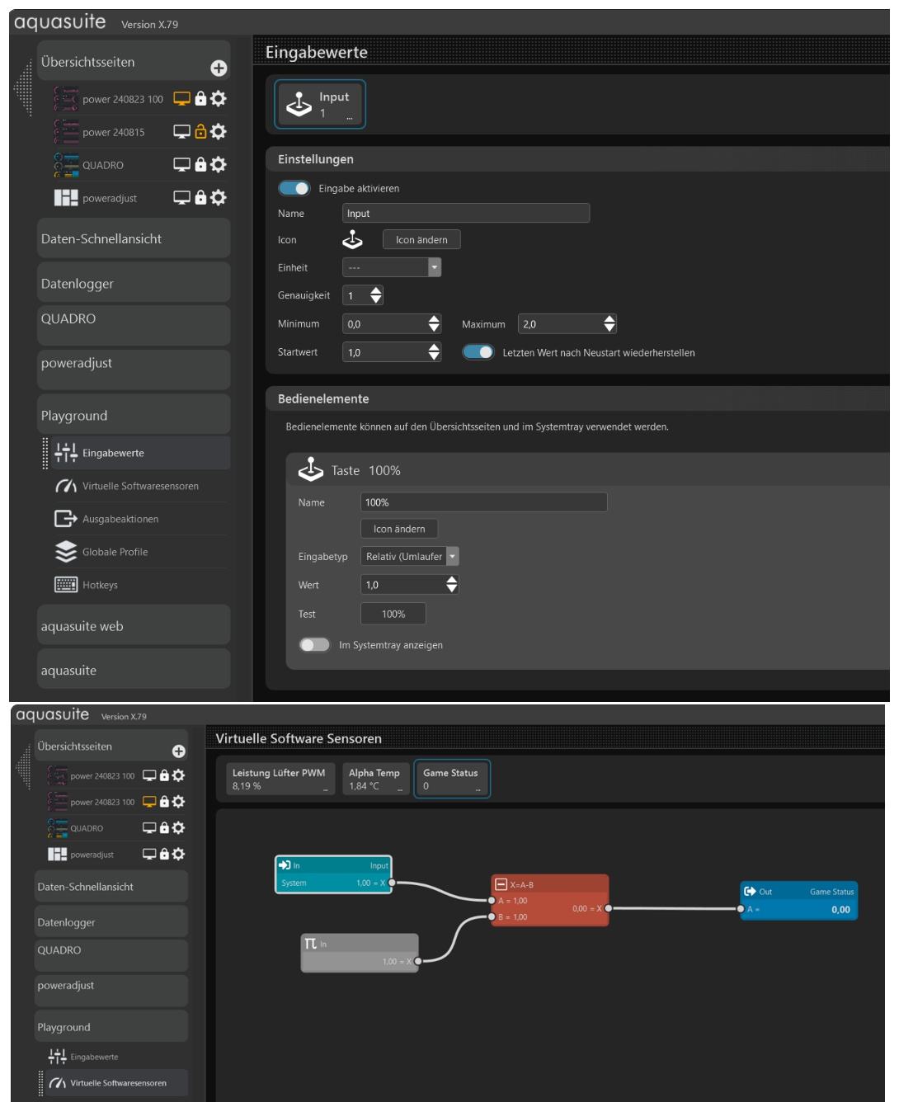Image resolution: width=913 pixels, height=1107 pixels.
Task: Click poweradjust page lock icon in Eingabewerte window
Action: tap(200, 197)
